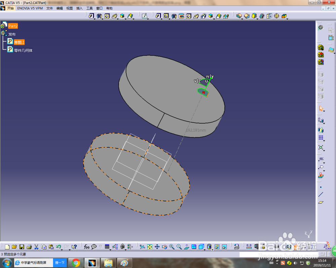Select the Pad tool in the left toolbar group
The image size is (336, 268).
coord(91,16)
